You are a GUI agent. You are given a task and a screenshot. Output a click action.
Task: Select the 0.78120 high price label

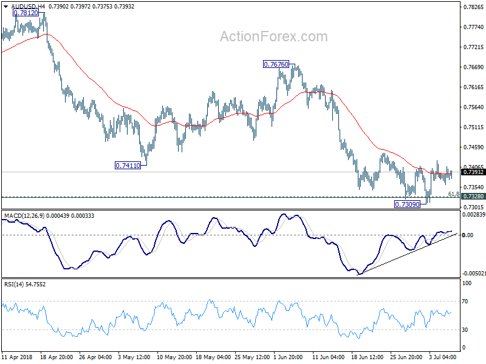click(x=26, y=13)
